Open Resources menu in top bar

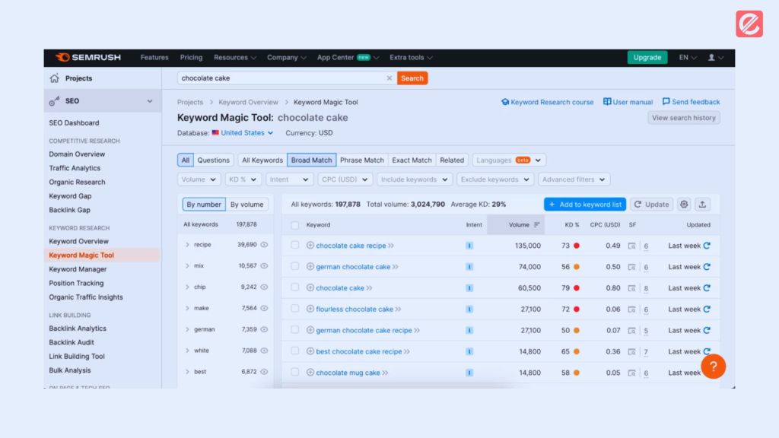(235, 57)
